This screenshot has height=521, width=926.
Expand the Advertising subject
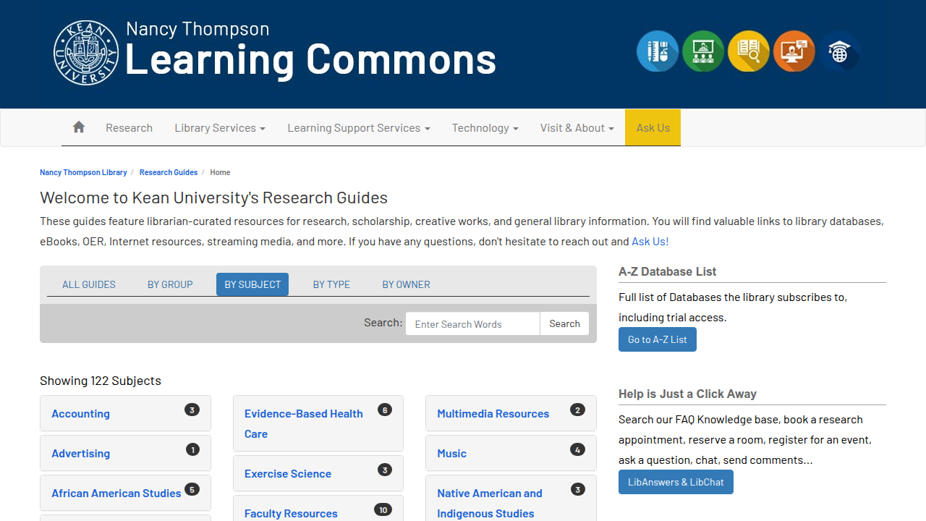tap(125, 453)
